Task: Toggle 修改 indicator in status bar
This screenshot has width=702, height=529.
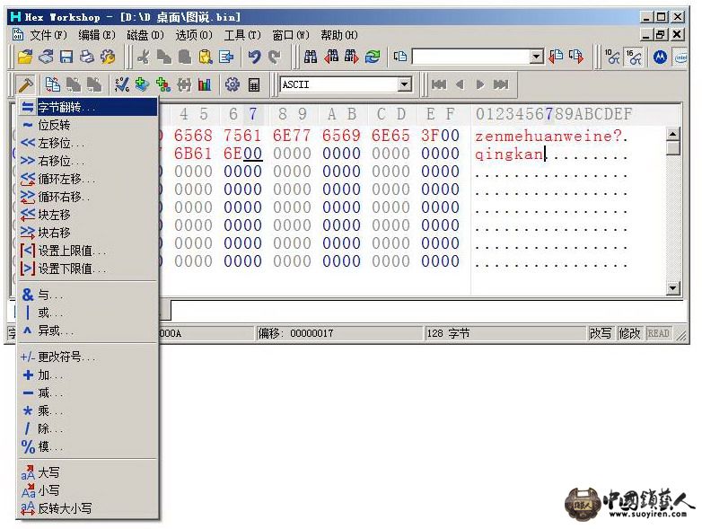Action: 629,333
